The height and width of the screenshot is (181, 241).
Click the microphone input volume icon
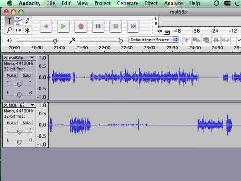pos(72,41)
